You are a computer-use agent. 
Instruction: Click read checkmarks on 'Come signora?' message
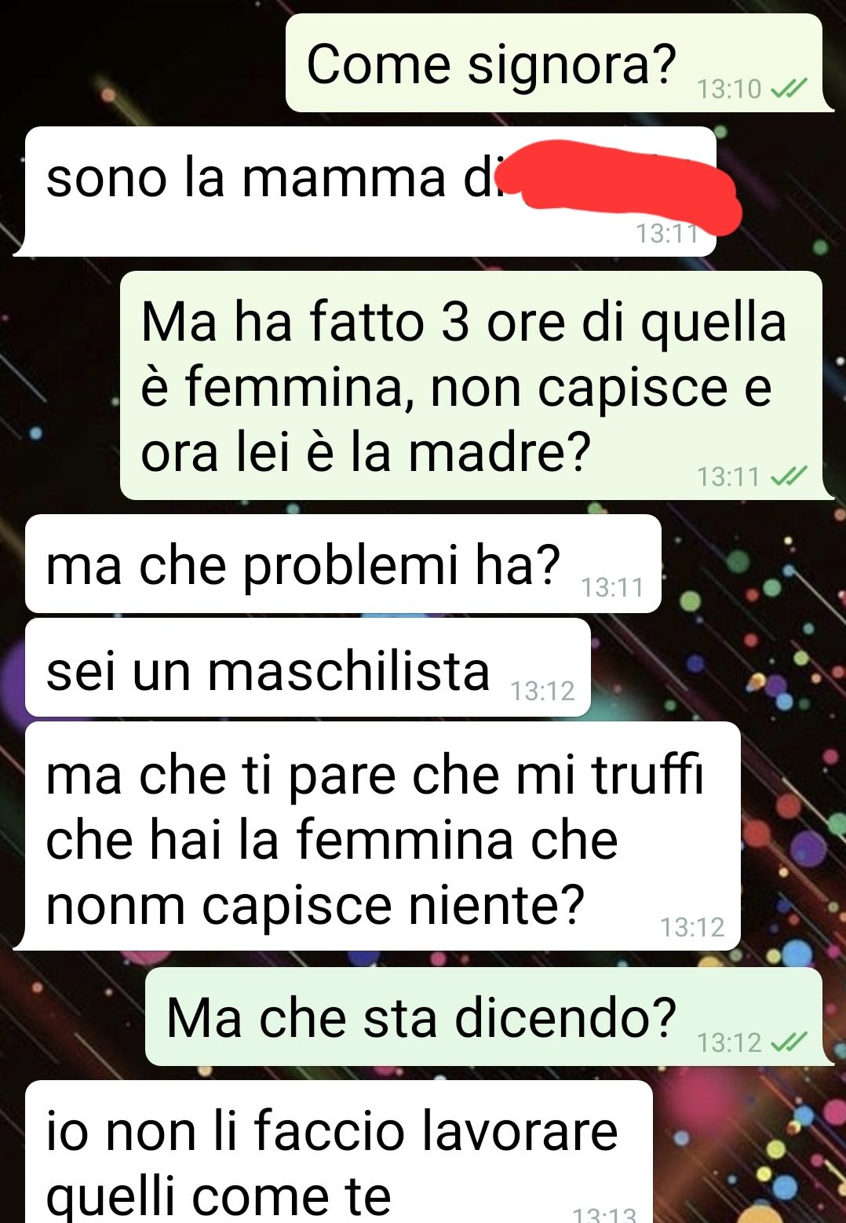pyautogui.click(x=789, y=89)
